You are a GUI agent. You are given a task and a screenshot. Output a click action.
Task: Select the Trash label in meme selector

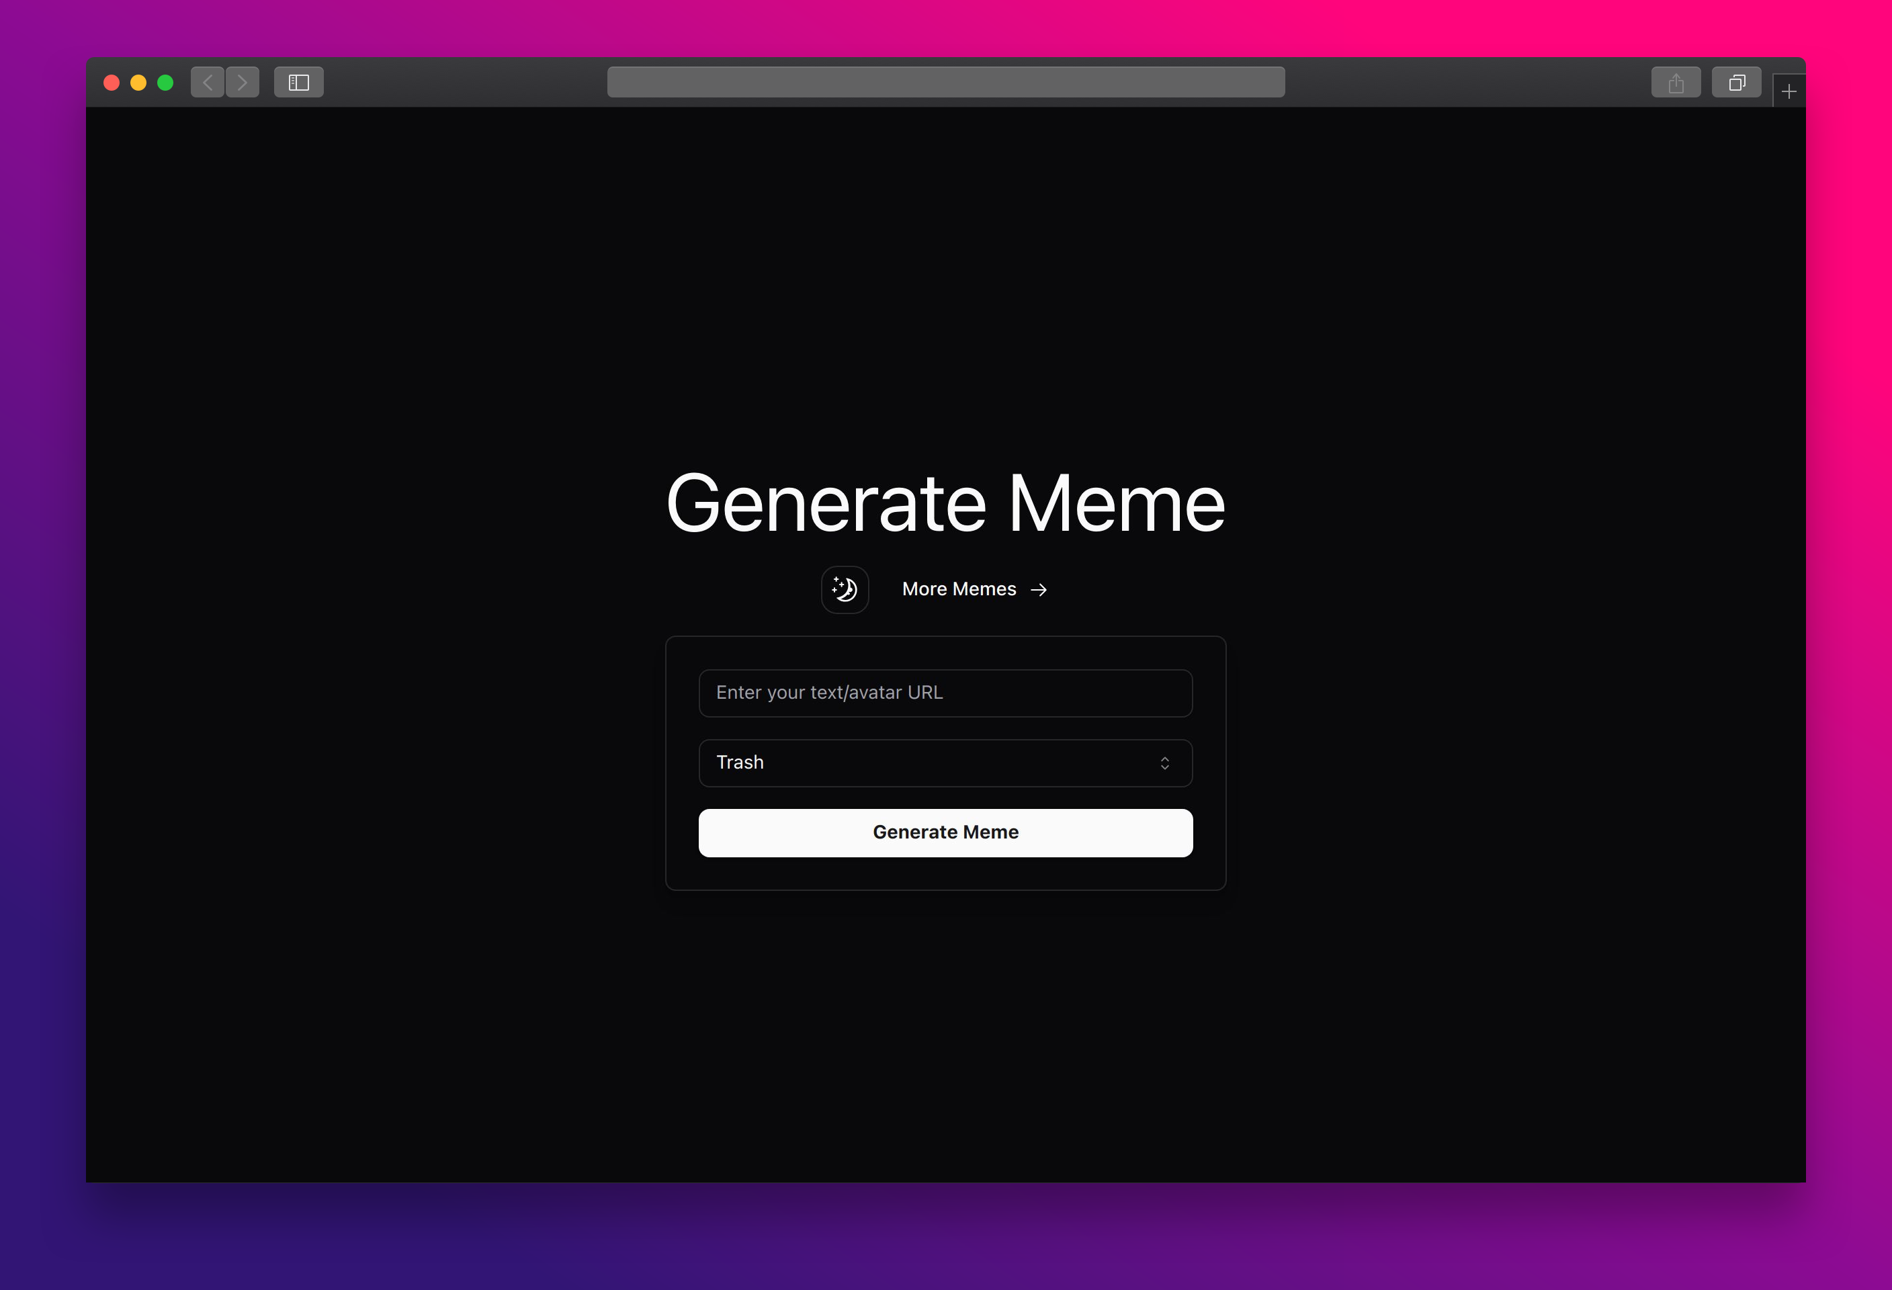pyautogui.click(x=739, y=763)
